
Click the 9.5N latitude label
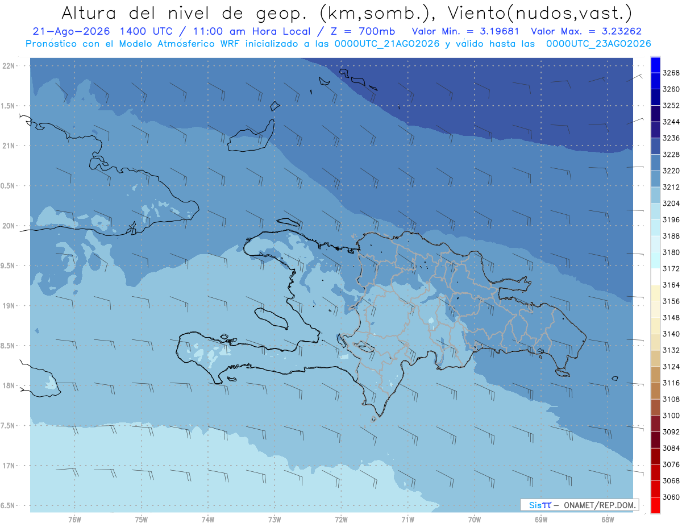click(8, 265)
